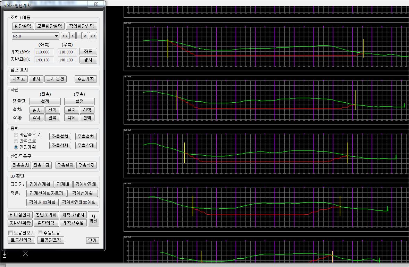
Task: Click left-side 설치 button in 사면
Action: click(x=37, y=110)
